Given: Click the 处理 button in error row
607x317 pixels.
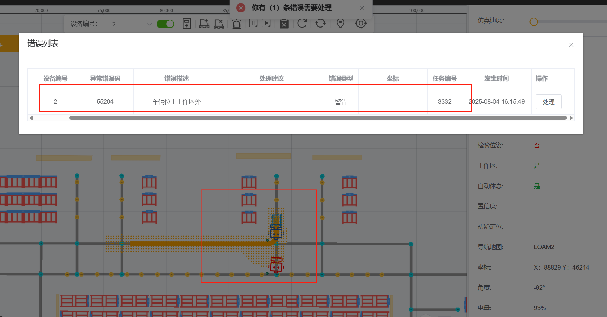Looking at the screenshot, I should coord(548,102).
